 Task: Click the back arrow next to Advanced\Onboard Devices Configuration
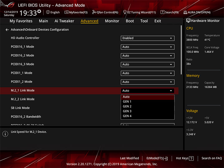click(x=7, y=30)
